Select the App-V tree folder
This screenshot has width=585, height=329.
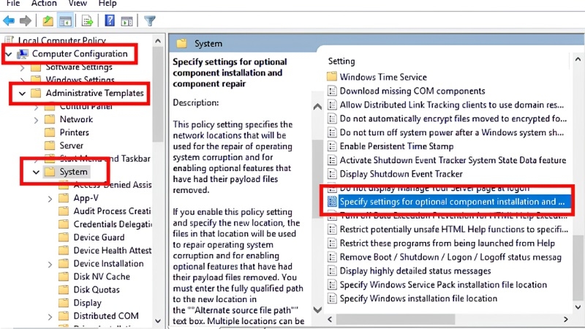[x=86, y=198]
